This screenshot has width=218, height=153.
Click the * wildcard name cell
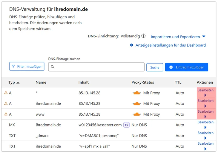coord(36,92)
